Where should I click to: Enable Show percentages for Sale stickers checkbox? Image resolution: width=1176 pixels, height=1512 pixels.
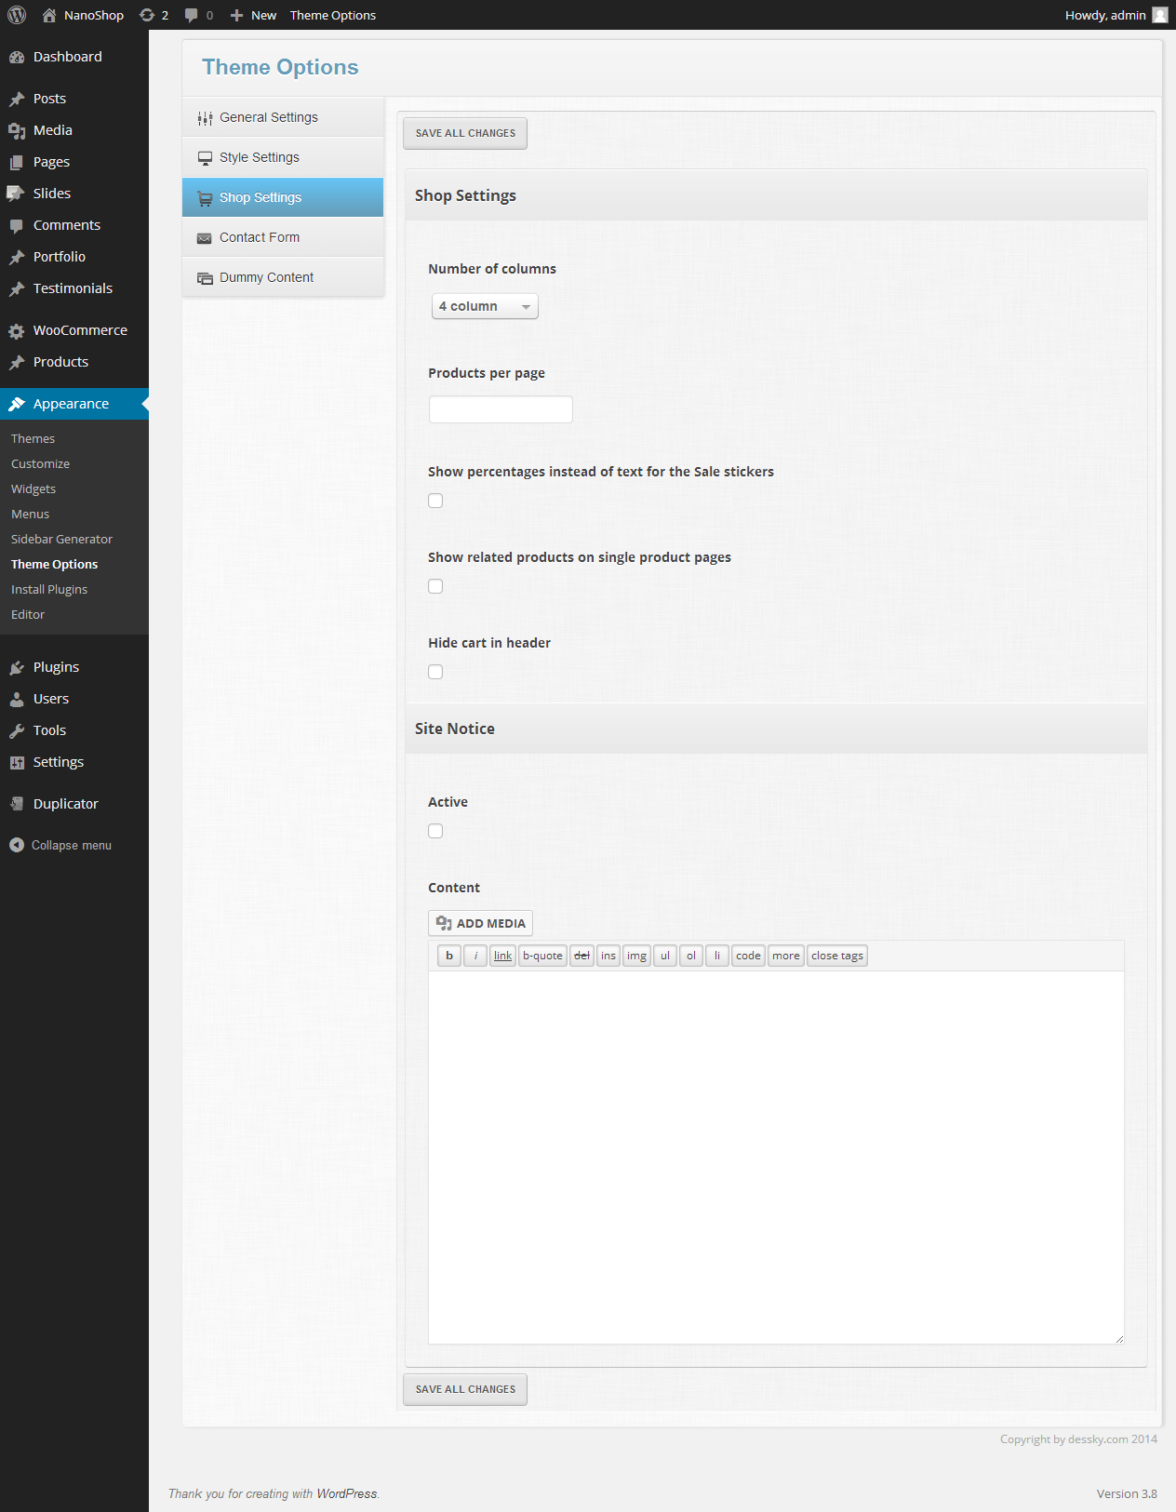click(435, 501)
